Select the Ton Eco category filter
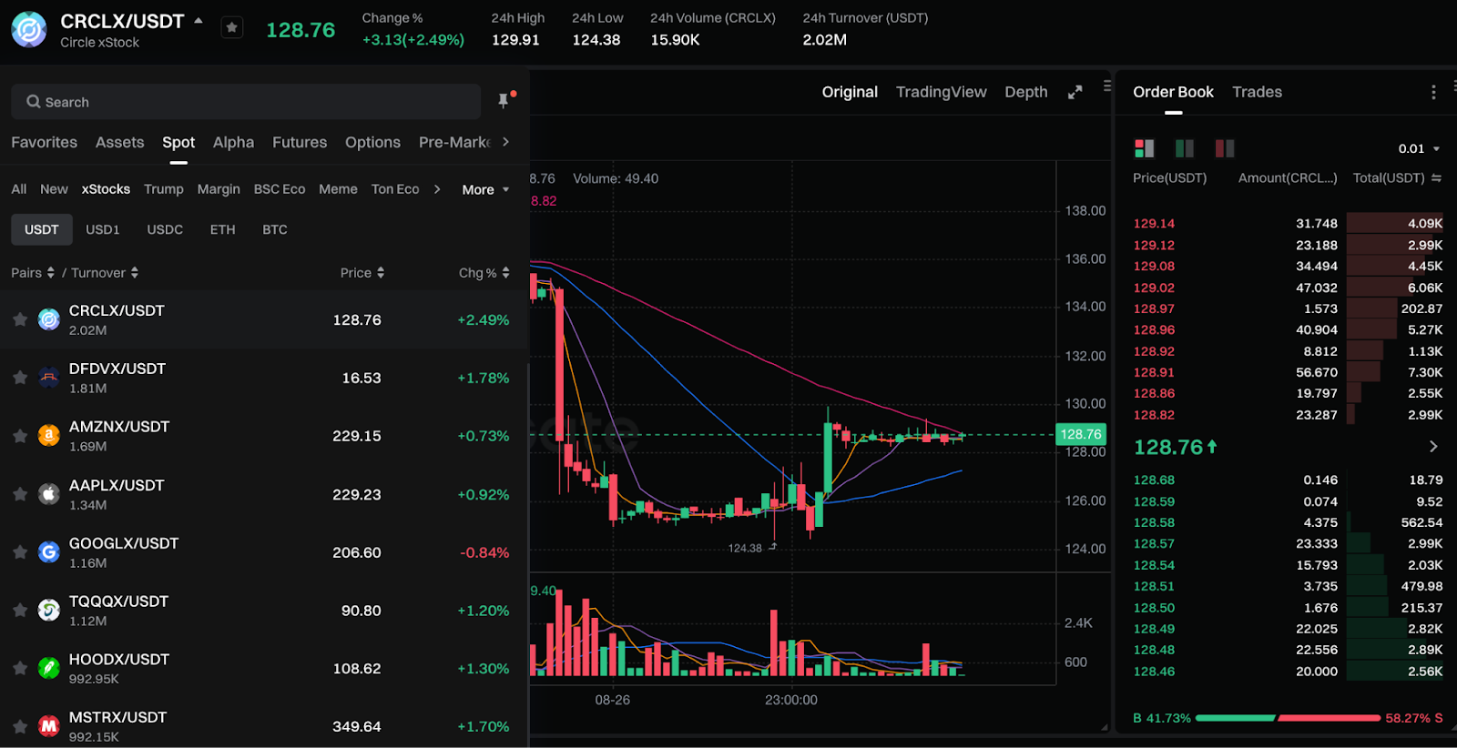Viewport: 1457px width, 748px height. click(x=395, y=189)
